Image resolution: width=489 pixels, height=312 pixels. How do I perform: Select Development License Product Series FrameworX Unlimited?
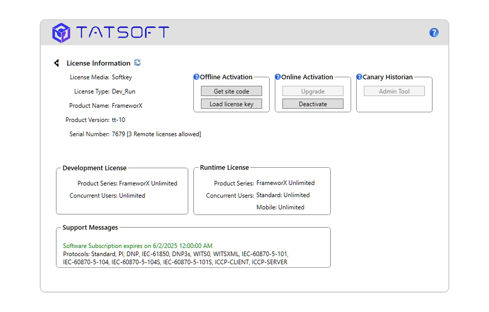click(x=148, y=183)
